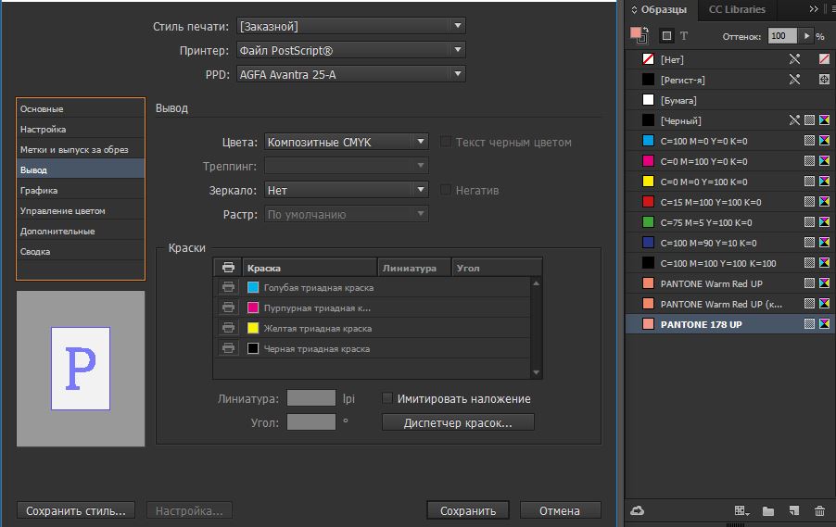Toggle printer icon for Black ink
The width and height of the screenshot is (836, 527).
[228, 348]
